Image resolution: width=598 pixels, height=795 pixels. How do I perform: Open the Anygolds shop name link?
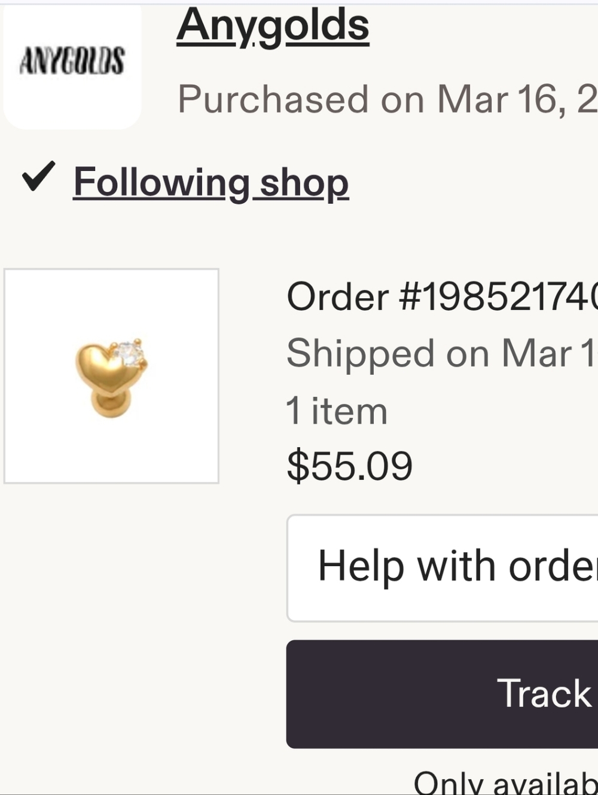(273, 26)
